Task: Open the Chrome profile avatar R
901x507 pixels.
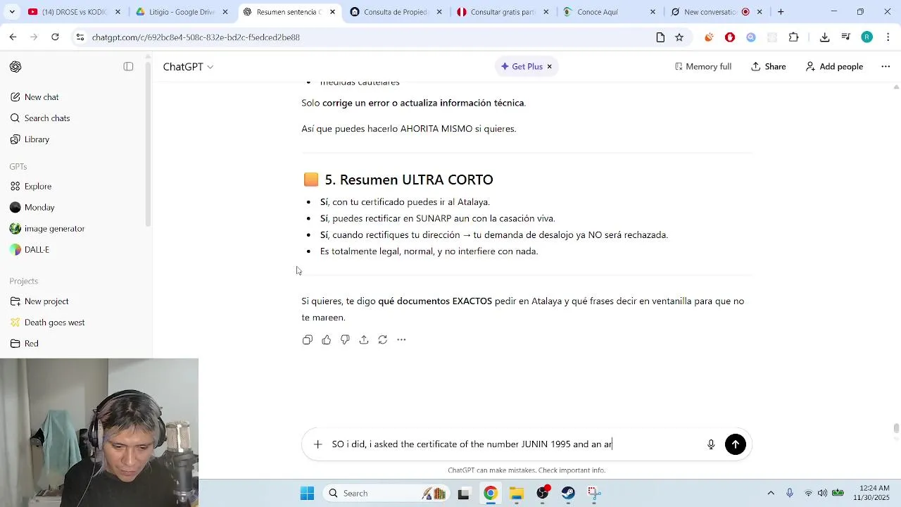Action: (867, 37)
